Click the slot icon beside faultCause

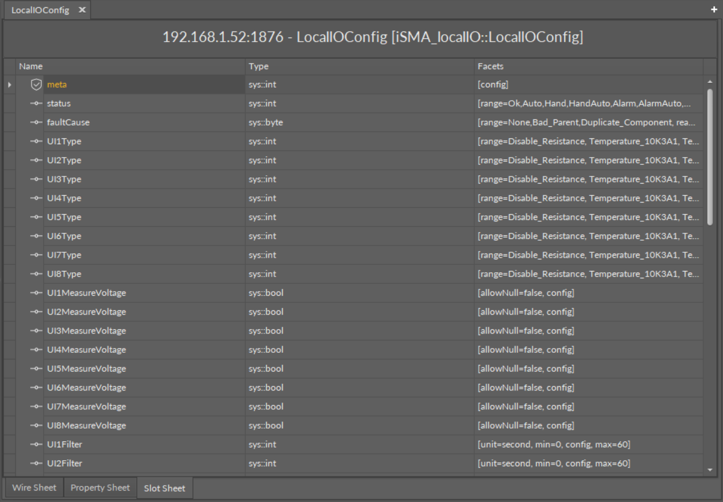click(36, 122)
